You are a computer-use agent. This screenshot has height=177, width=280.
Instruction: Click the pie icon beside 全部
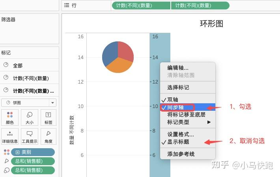[x=6, y=65]
